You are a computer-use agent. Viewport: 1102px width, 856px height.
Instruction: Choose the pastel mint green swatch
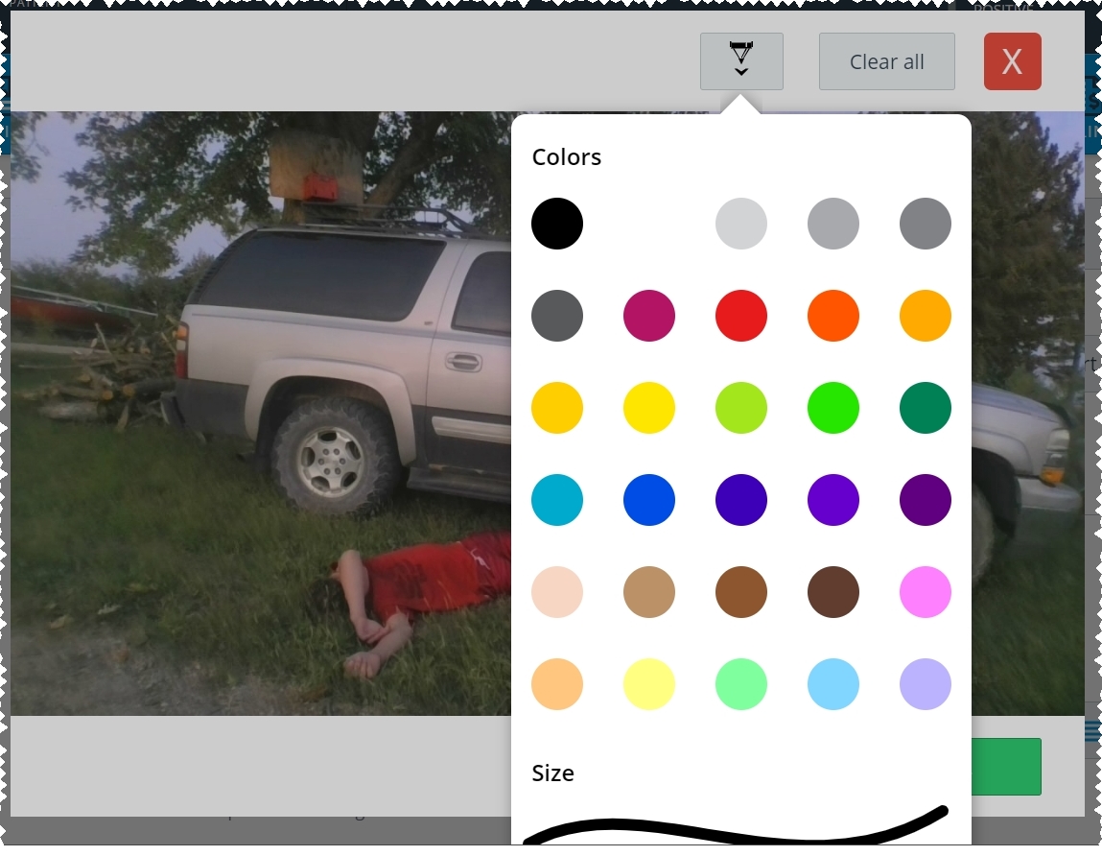click(x=740, y=684)
